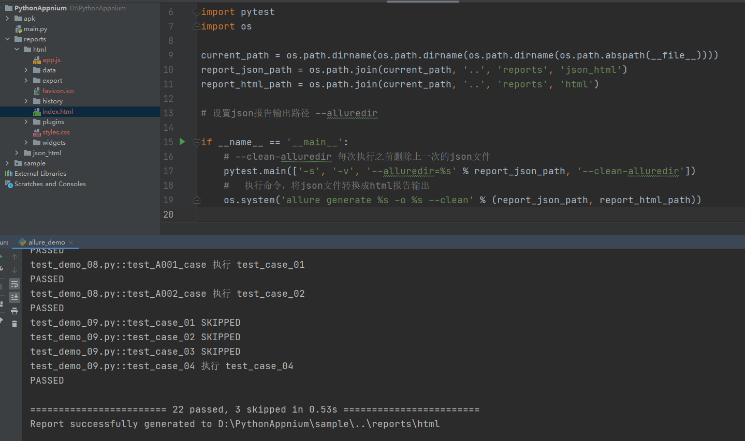Fold the if __name__ block on line 15
This screenshot has width=745, height=441.
point(197,142)
